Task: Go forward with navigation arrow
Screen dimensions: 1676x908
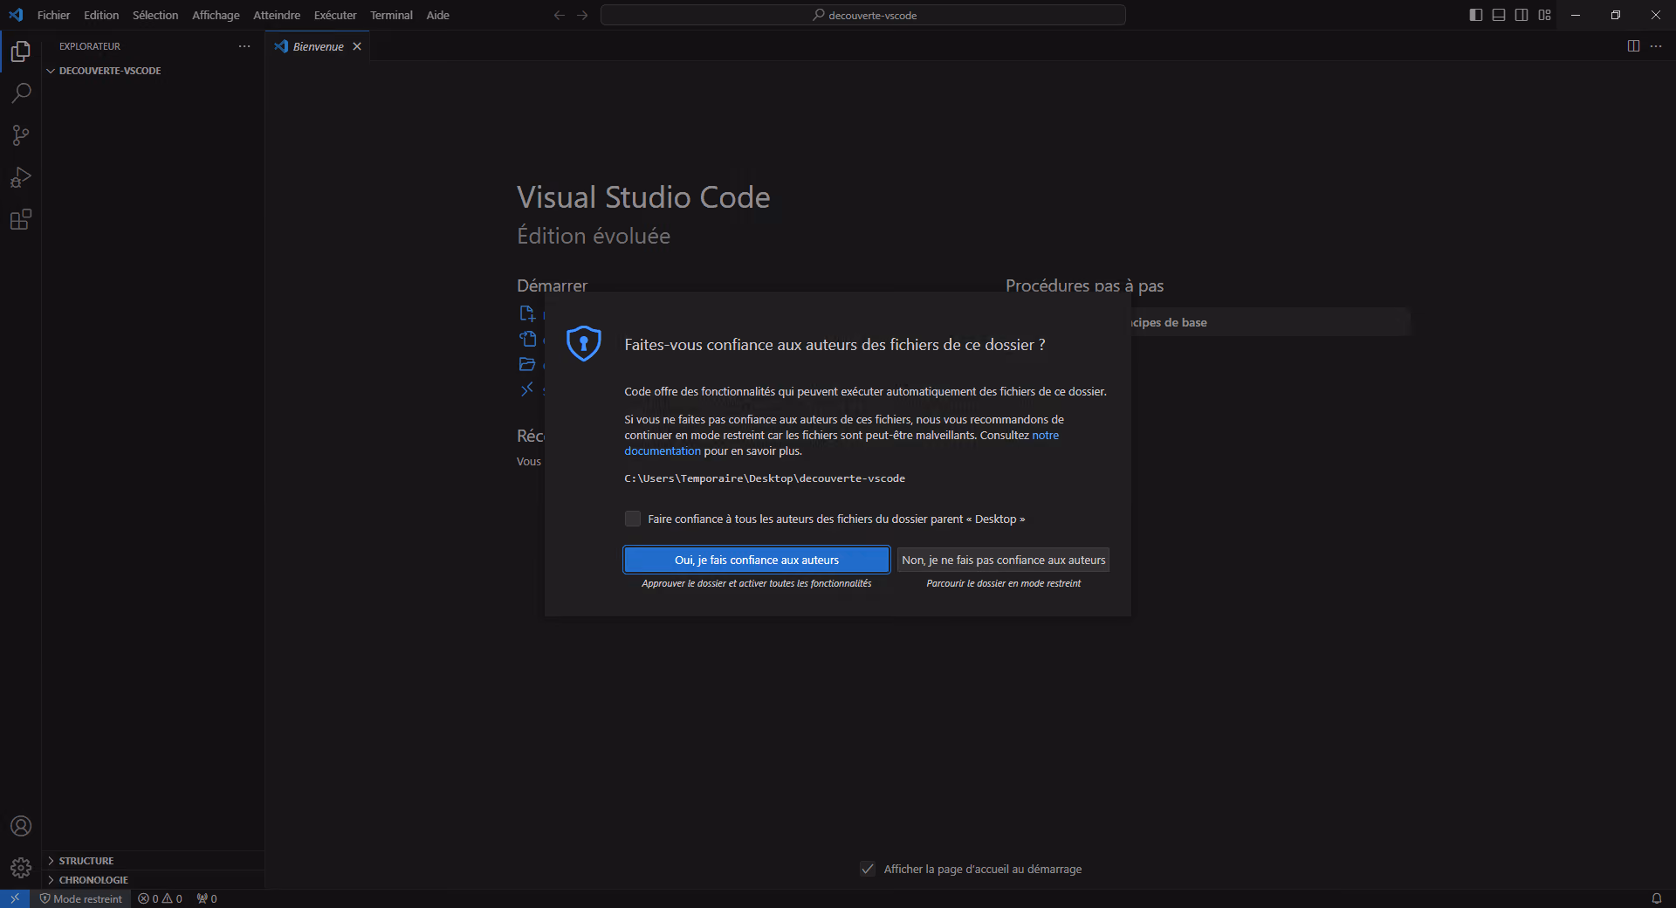Action: [x=582, y=15]
